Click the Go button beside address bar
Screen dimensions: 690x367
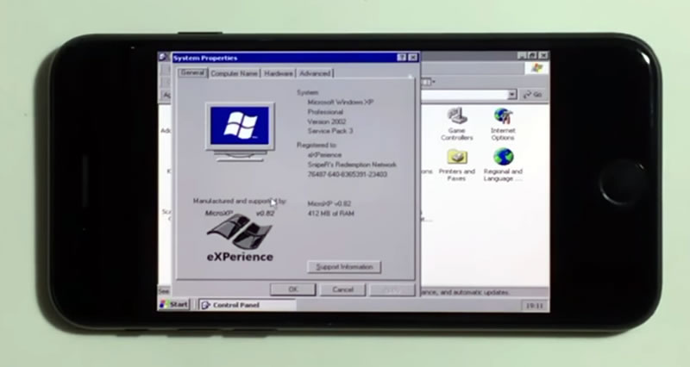point(532,94)
